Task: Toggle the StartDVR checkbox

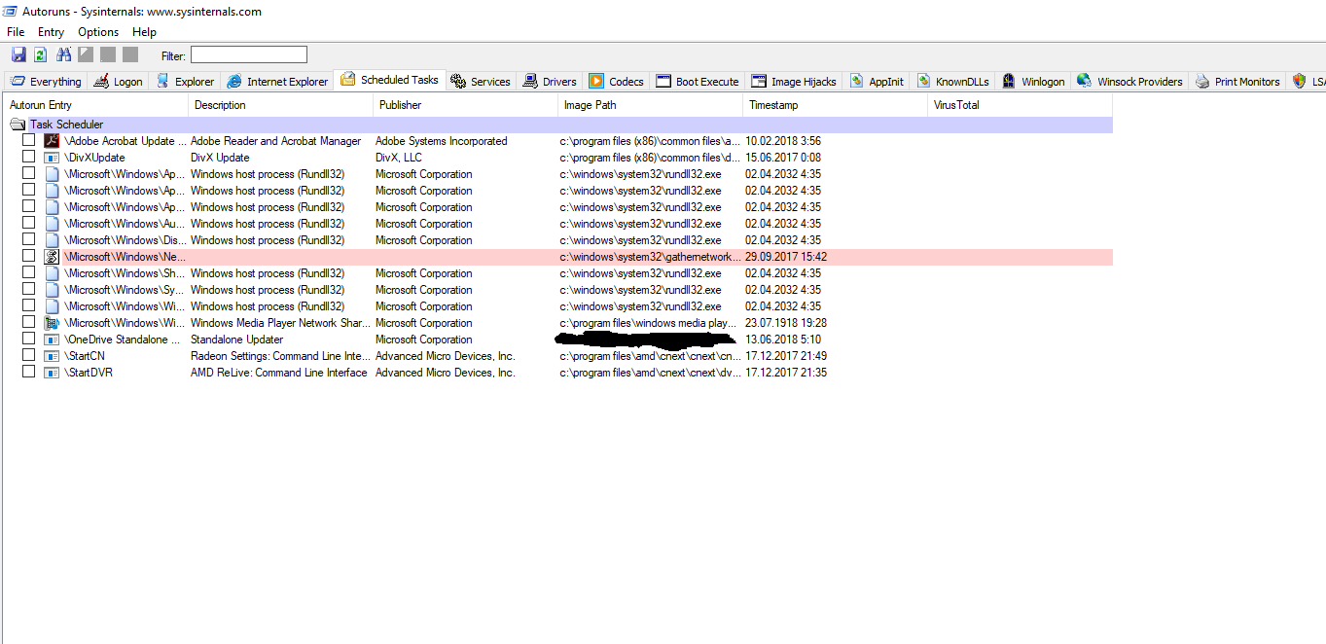Action: coord(29,373)
